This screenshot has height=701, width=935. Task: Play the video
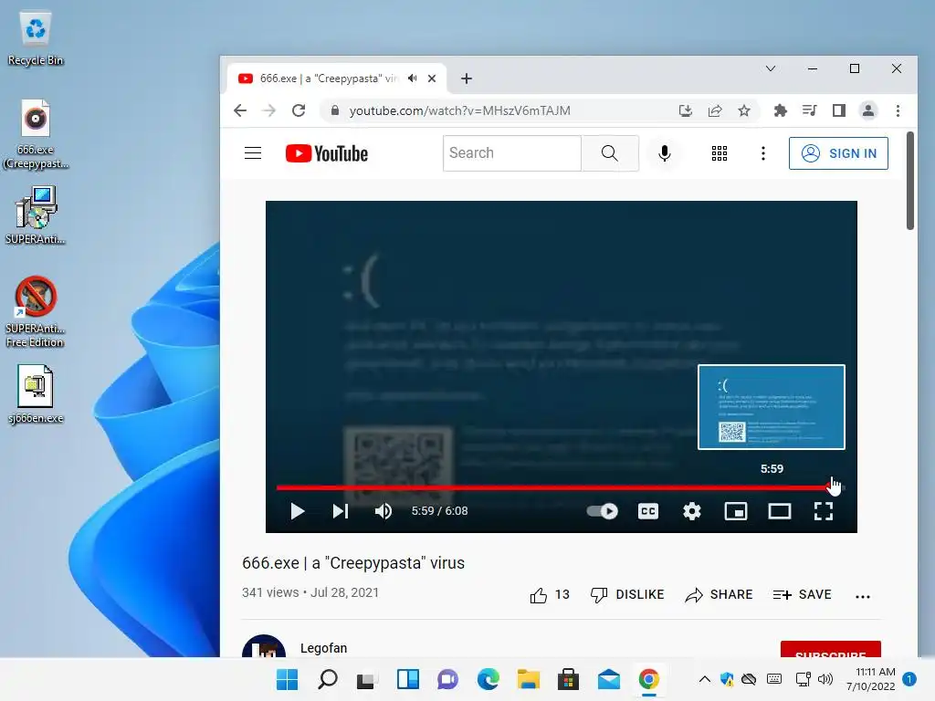coord(297,511)
